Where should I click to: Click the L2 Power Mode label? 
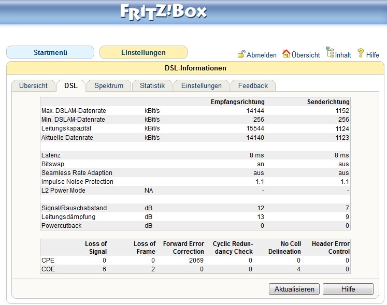point(63,191)
